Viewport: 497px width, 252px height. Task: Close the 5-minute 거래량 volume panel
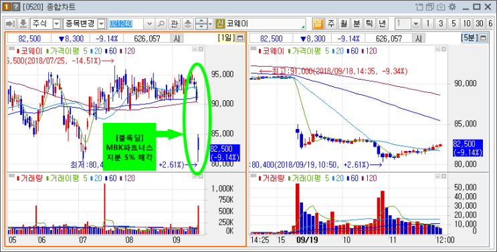[443, 176]
